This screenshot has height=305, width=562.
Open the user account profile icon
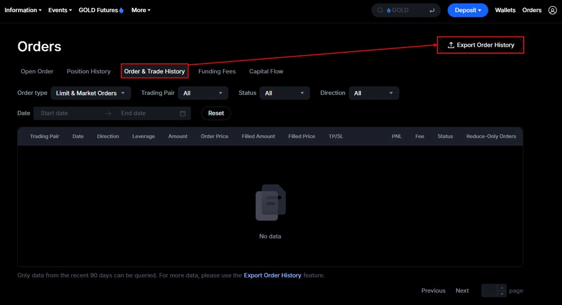click(x=553, y=10)
